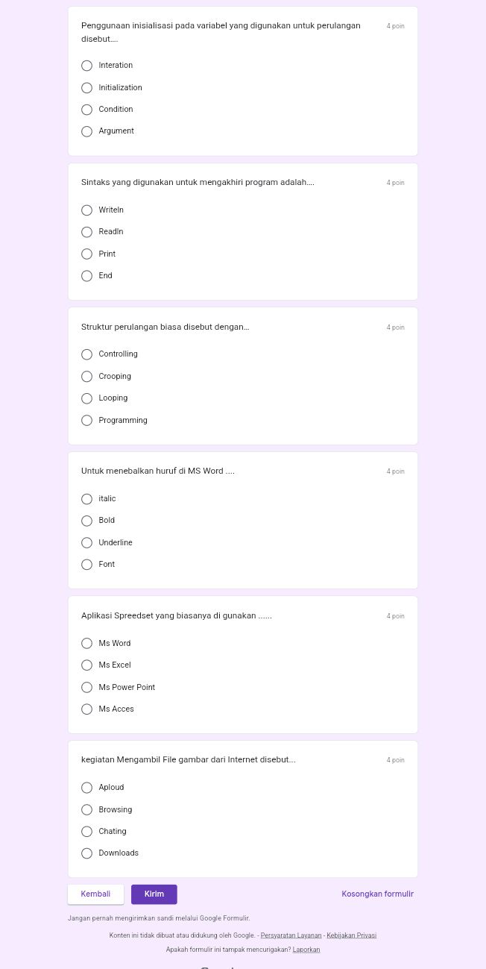Select the Bold answer option
Viewport: 486px width, 969px height.
86,521
